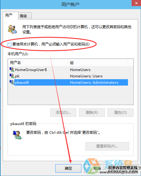Select the pkaust8 Administrators row

pyautogui.click(x=69, y=83)
